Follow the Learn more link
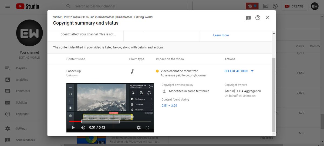Viewport: 324px width, 146px height. tap(221, 35)
